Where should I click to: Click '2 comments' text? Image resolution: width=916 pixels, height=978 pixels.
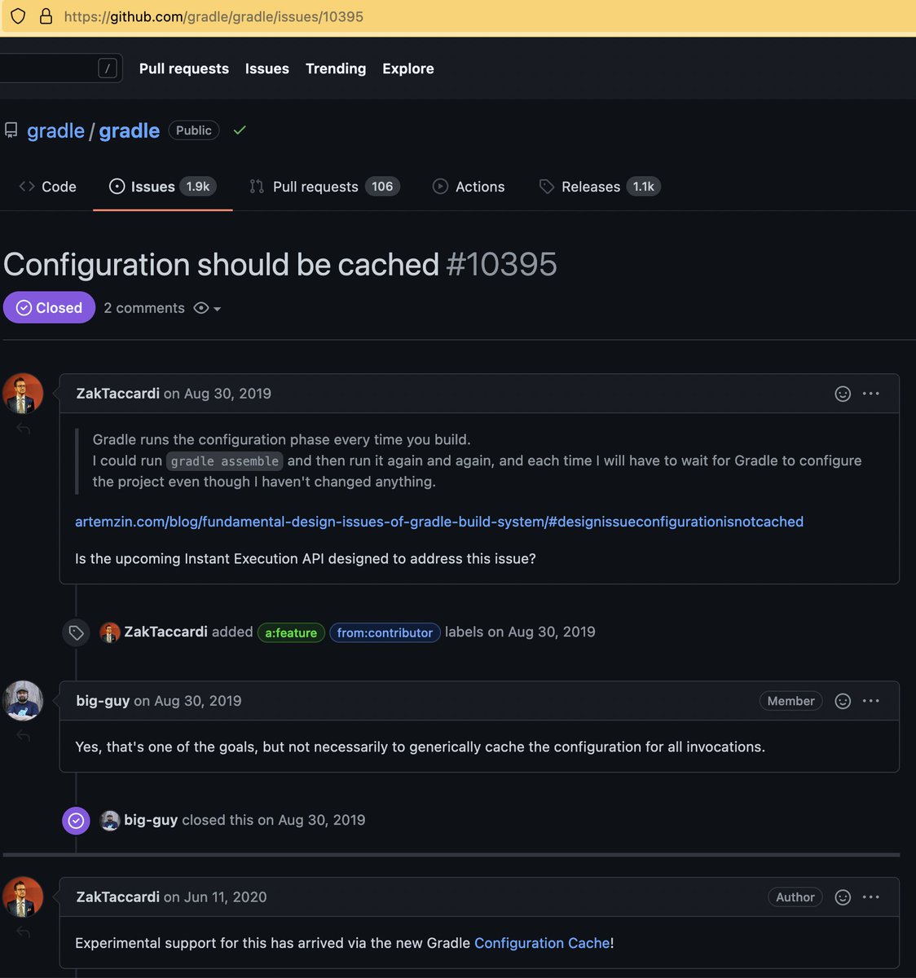point(144,308)
